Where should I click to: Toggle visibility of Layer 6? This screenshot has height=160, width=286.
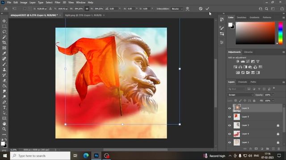coord(229,108)
